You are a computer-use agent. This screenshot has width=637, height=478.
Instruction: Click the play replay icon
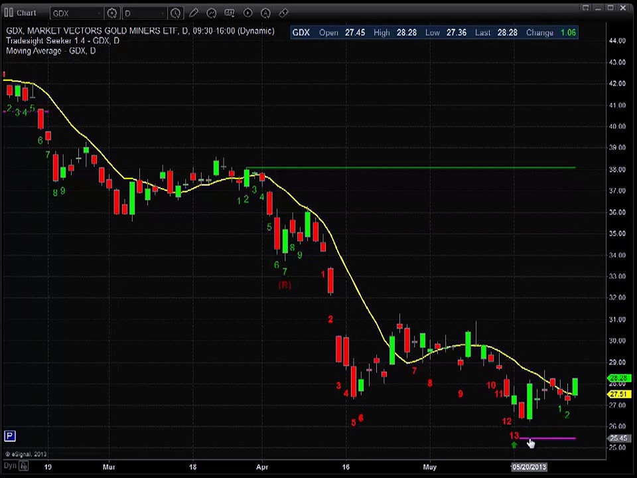coord(248,13)
